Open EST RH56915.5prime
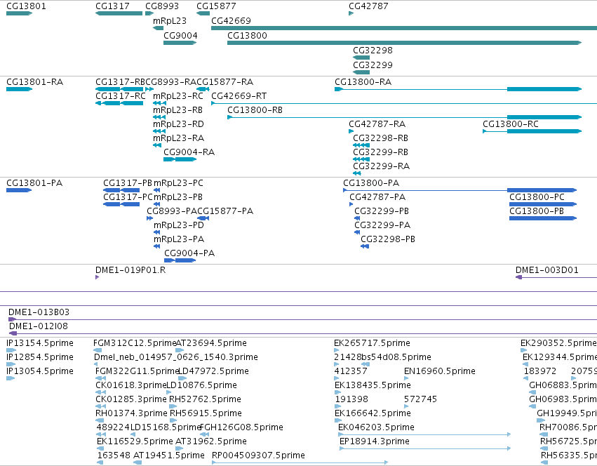The image size is (597, 466). click(206, 413)
